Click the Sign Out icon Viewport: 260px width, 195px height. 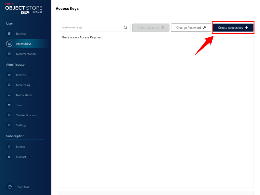tap(10, 187)
